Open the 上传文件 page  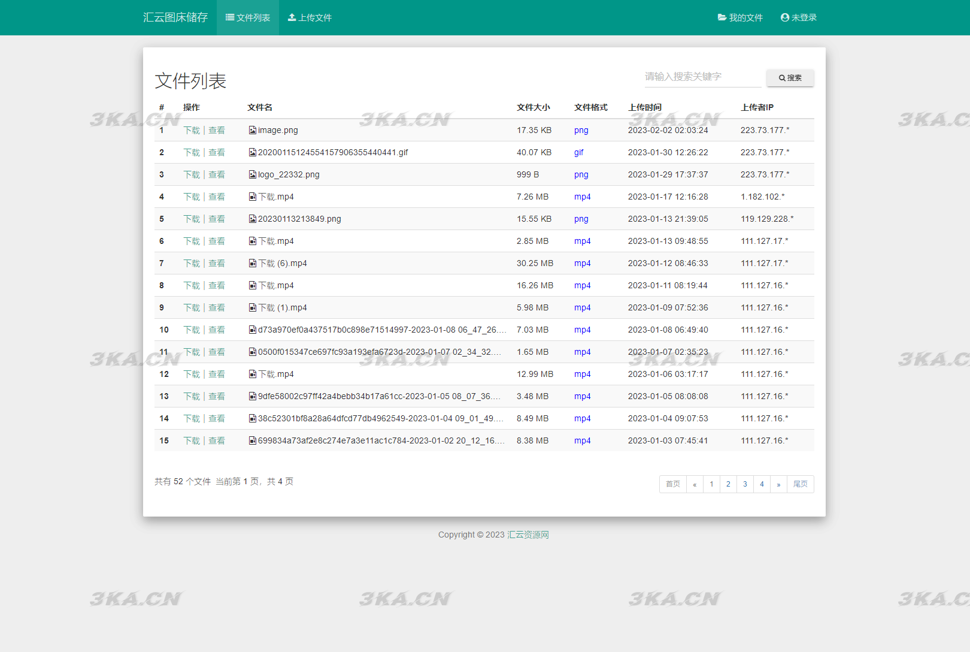(x=310, y=17)
